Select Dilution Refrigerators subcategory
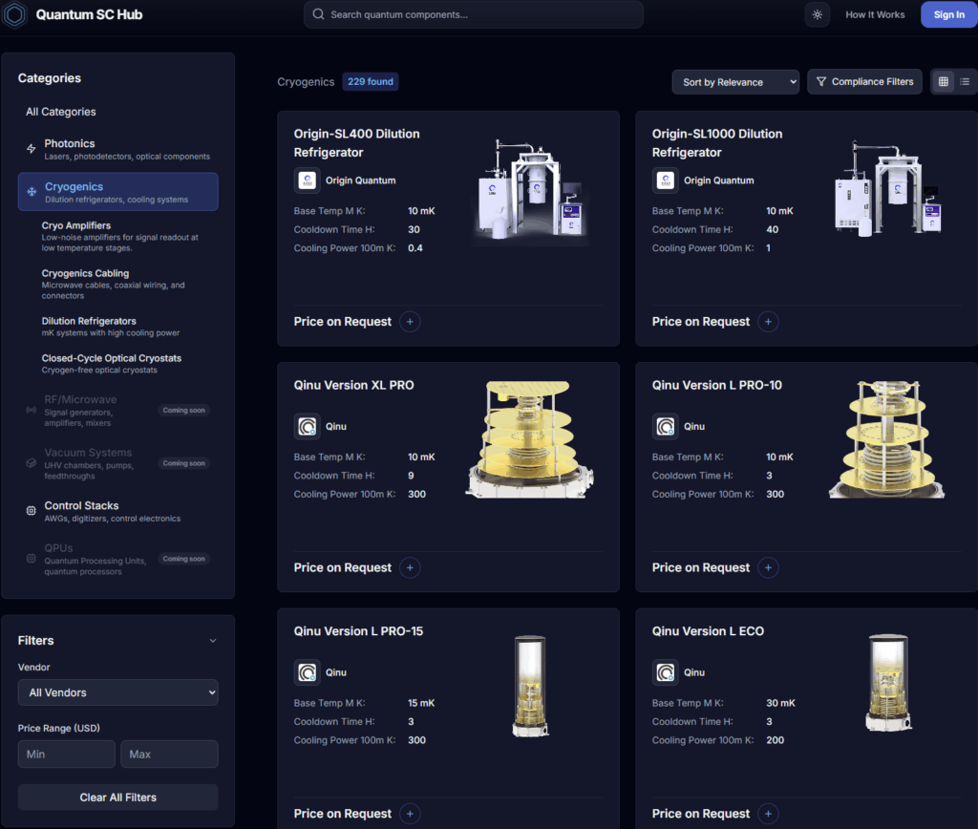978x829 pixels. (x=89, y=321)
